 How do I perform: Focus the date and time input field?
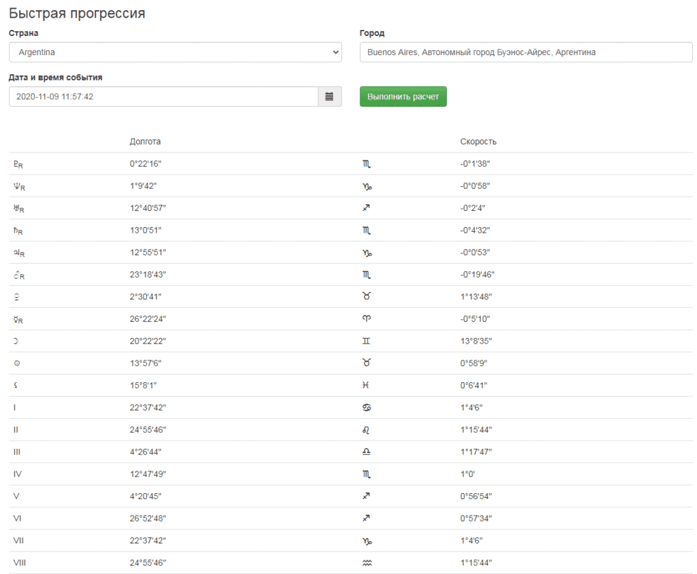163,97
